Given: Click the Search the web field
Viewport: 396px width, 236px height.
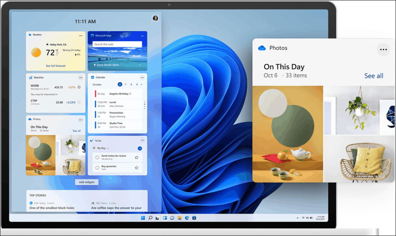Looking at the screenshot, I should (117, 44).
